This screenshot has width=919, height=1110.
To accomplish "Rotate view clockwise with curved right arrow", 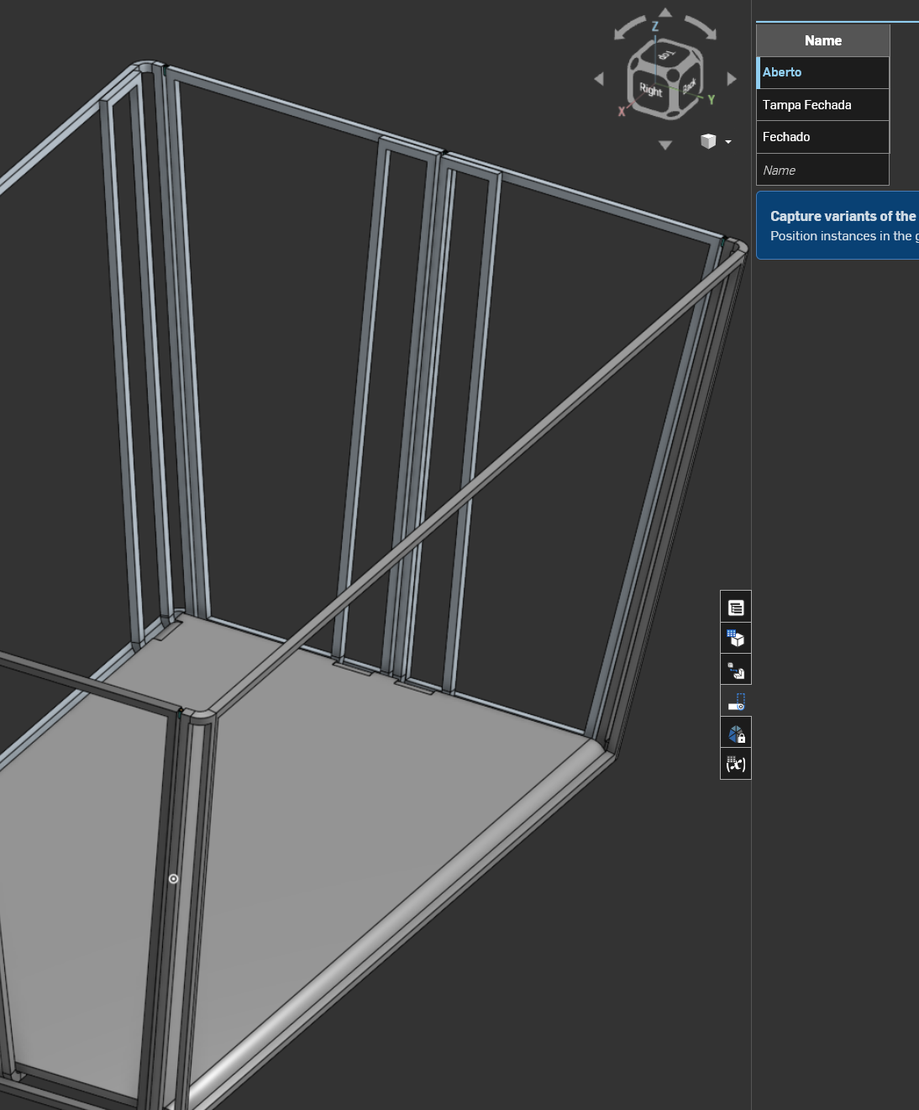I will pos(701,28).
